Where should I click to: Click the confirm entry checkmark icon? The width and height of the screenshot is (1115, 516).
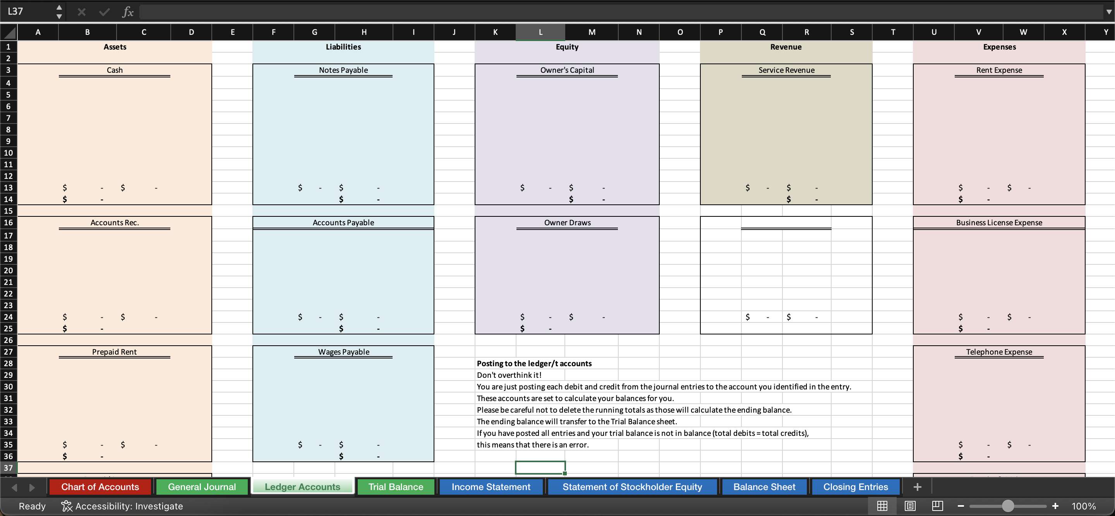tap(104, 12)
